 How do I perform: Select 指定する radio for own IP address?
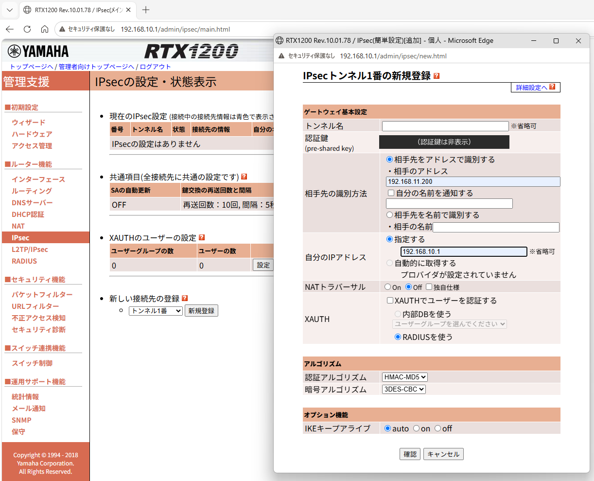coord(389,239)
